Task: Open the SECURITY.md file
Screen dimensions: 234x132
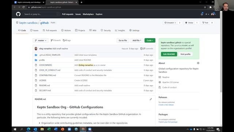Action: click(x=45, y=91)
